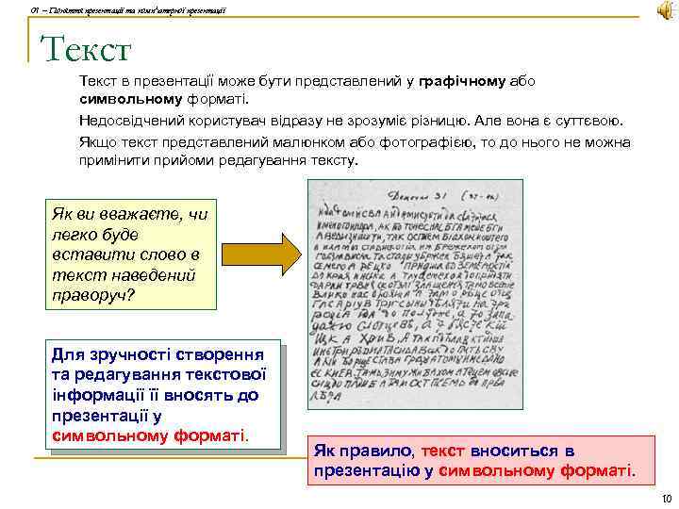Click red 'символьному форматі' in the white box
This screenshot has height=509, width=679.
(150, 435)
